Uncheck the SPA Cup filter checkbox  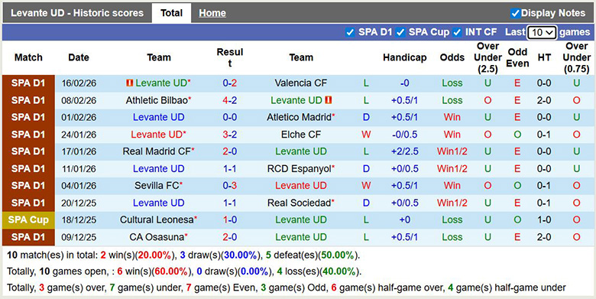(x=400, y=32)
